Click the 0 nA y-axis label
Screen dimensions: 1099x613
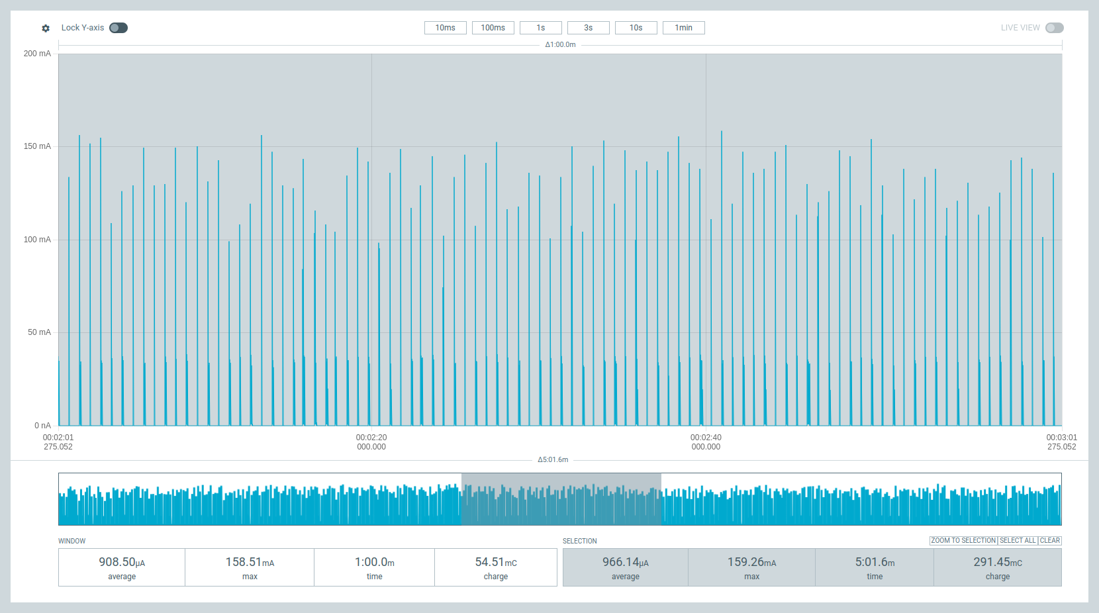[42, 426]
